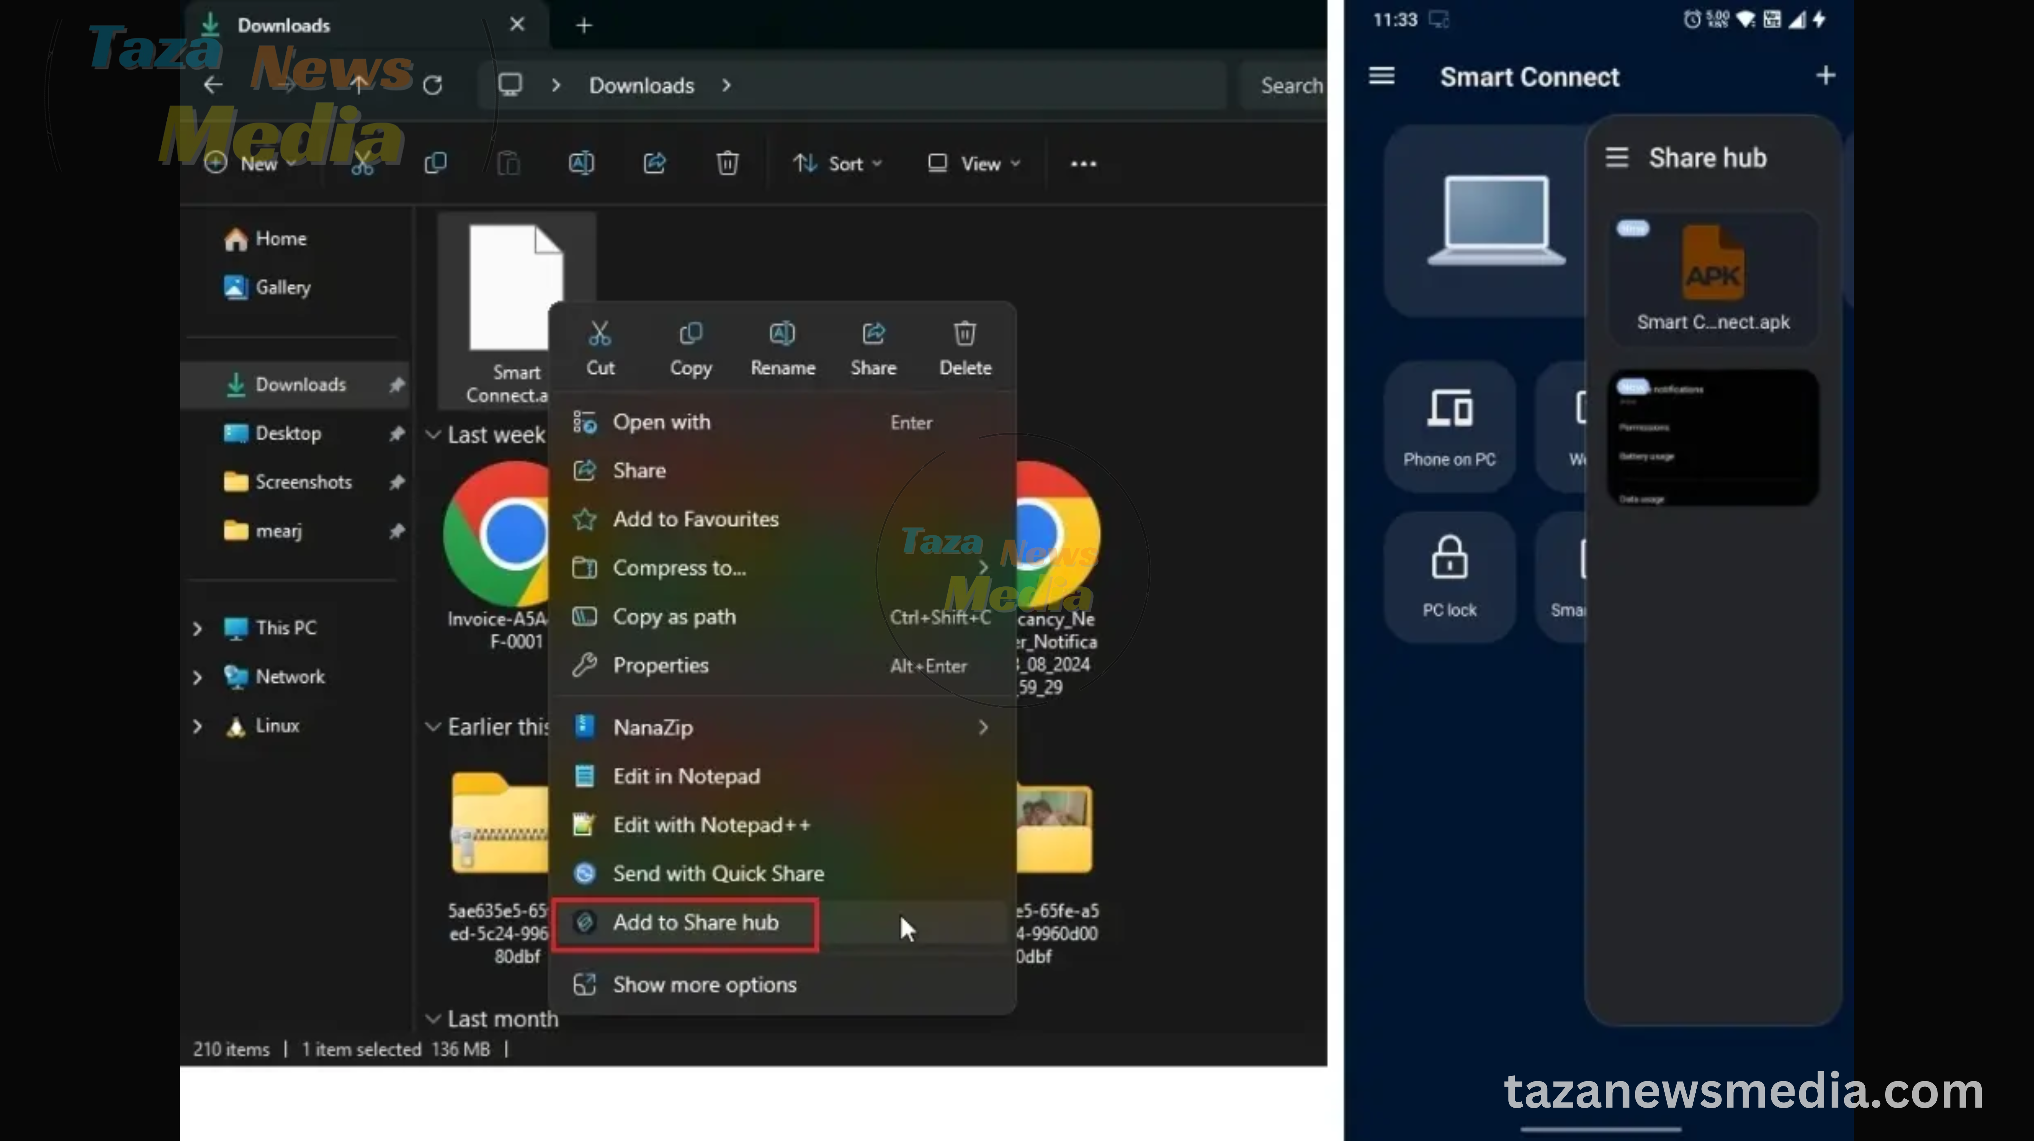Viewport: 2034px width, 1141px height.
Task: Click the chevron after the computer icon
Action: 556,85
